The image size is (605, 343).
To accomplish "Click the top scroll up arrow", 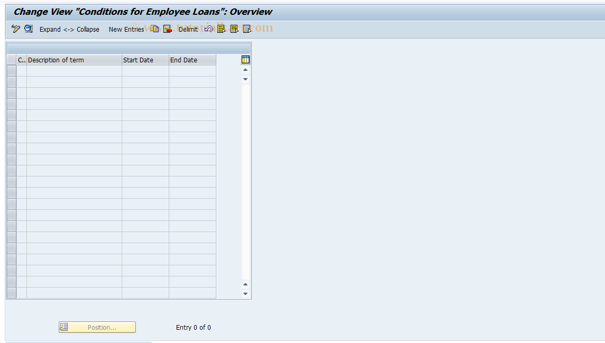I will coord(245,70).
